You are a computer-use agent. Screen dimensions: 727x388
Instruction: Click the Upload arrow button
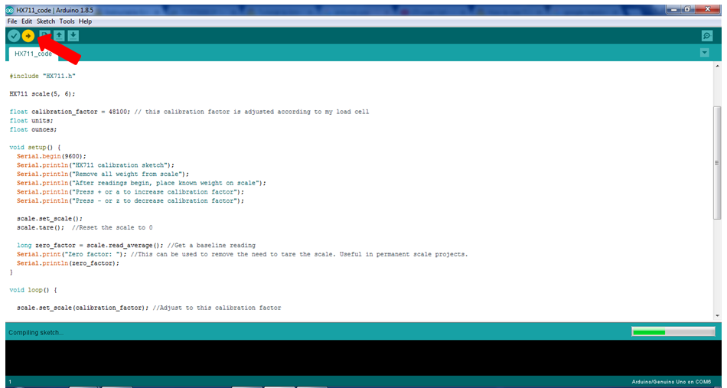pos(28,36)
